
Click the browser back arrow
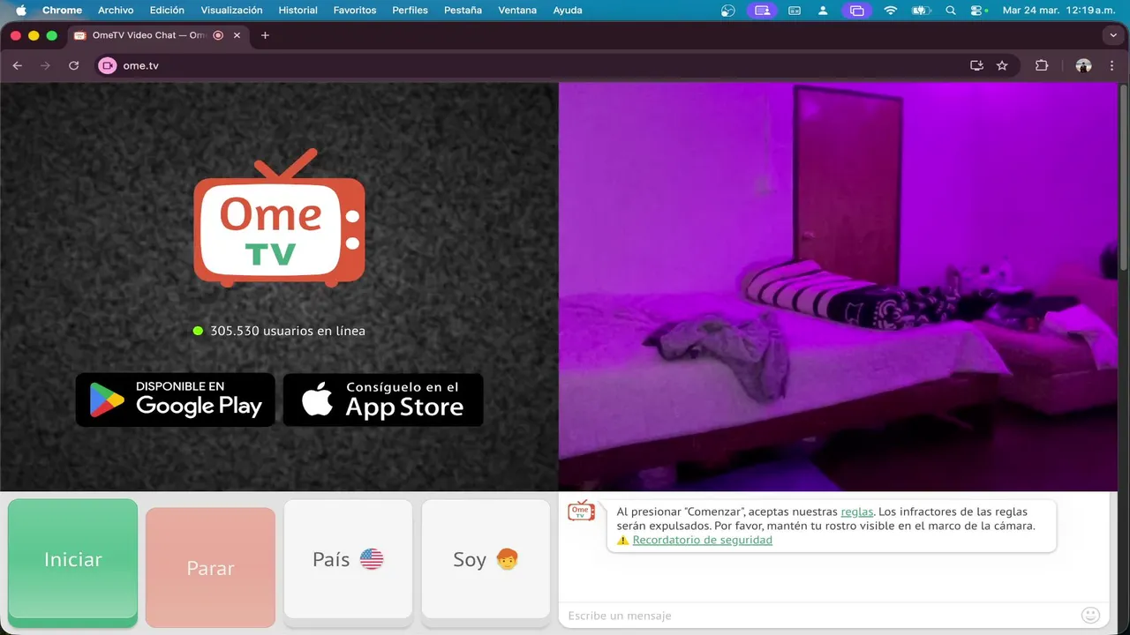(x=17, y=65)
